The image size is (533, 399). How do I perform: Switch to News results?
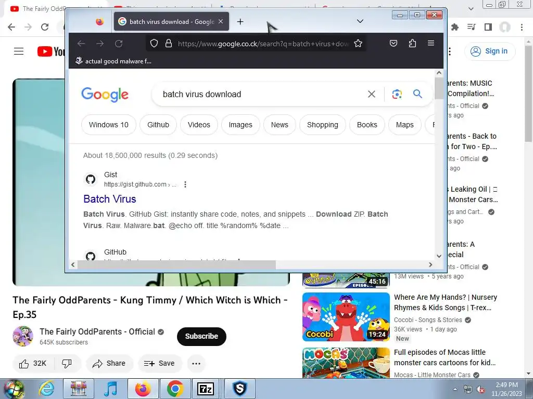click(280, 125)
